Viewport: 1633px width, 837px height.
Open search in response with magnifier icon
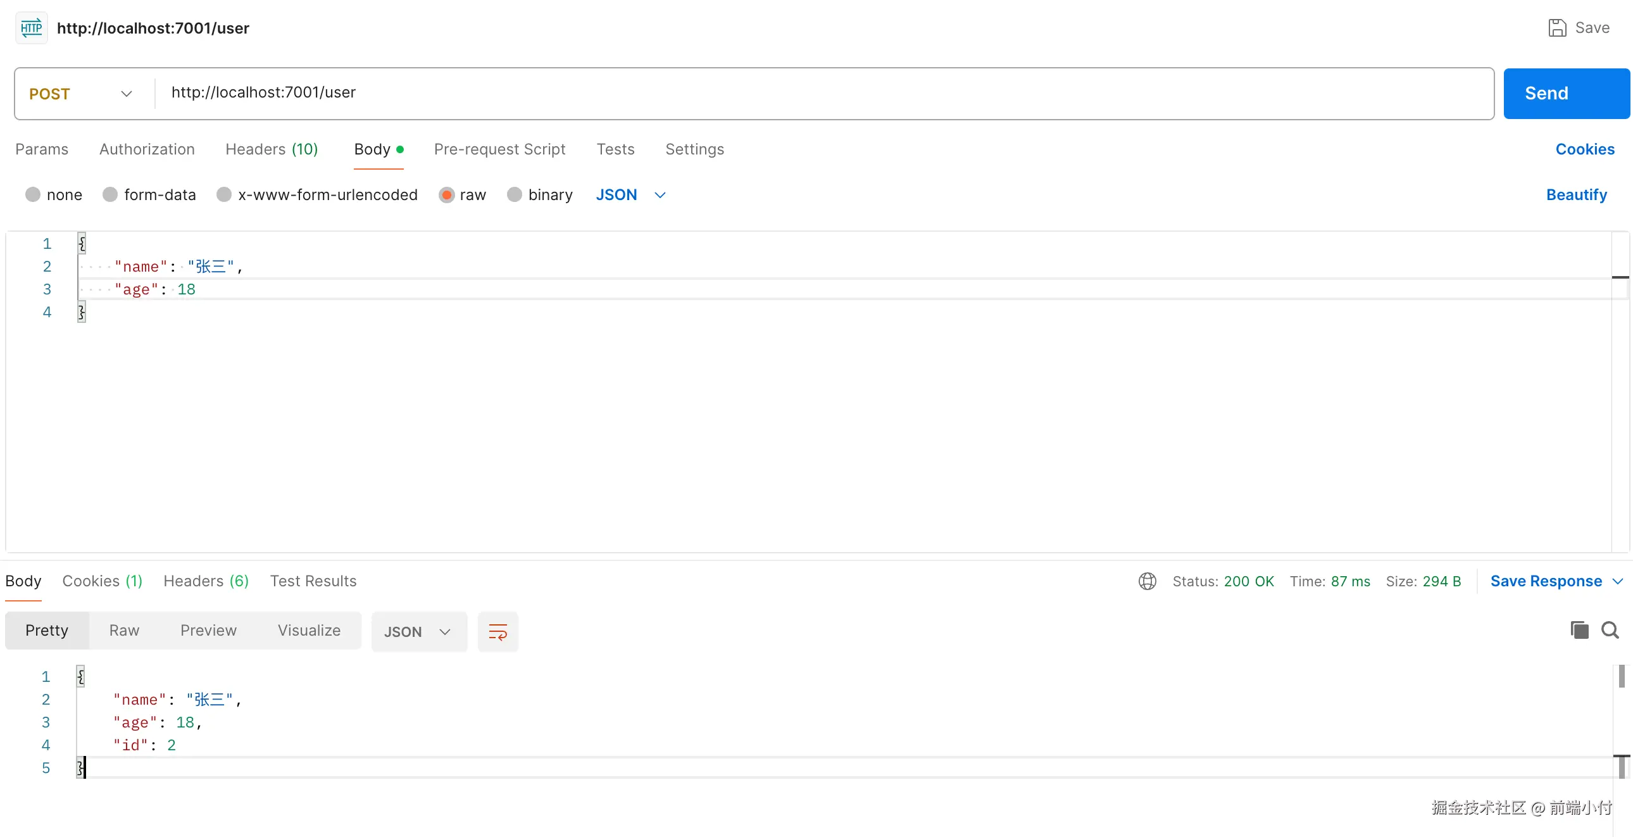tap(1610, 631)
